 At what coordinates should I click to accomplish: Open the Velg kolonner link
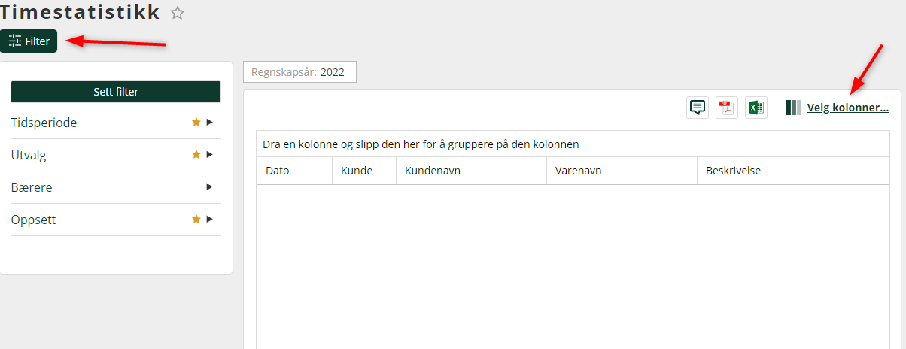point(848,108)
